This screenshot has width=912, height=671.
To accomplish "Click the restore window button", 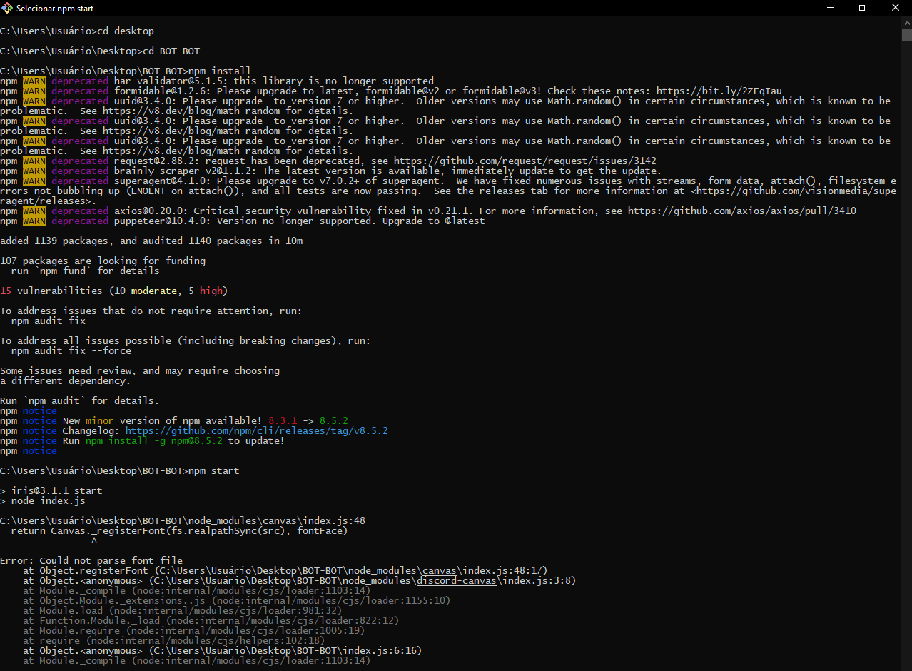I will pyautogui.click(x=862, y=8).
